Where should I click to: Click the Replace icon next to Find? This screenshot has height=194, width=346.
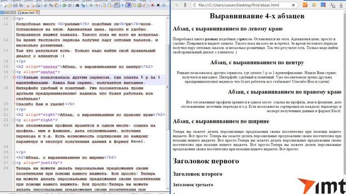click(x=83, y=5)
